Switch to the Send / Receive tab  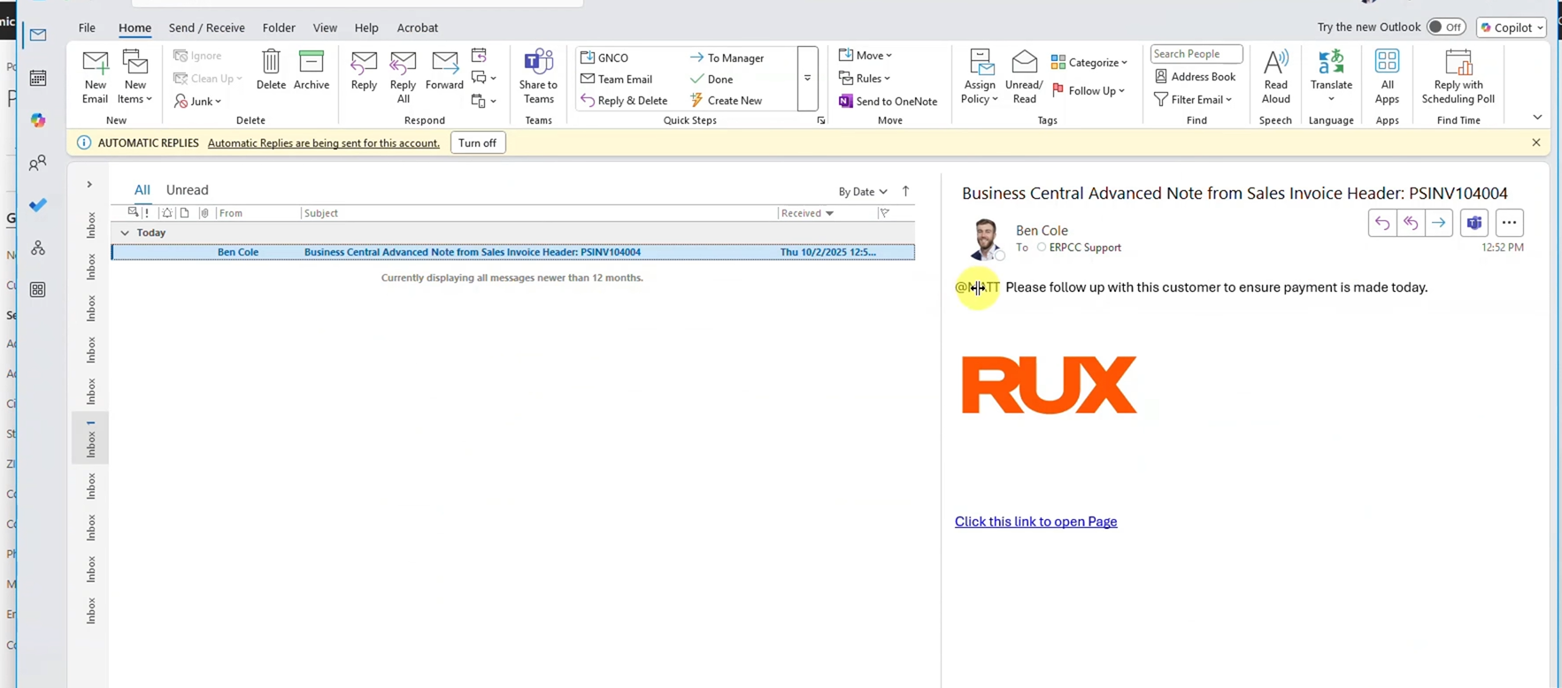point(207,27)
